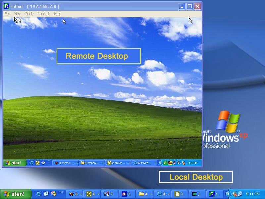Screen dimensions: 265x199
Task: Open the local folder group with 4 windows
Action: click(x=143, y=194)
